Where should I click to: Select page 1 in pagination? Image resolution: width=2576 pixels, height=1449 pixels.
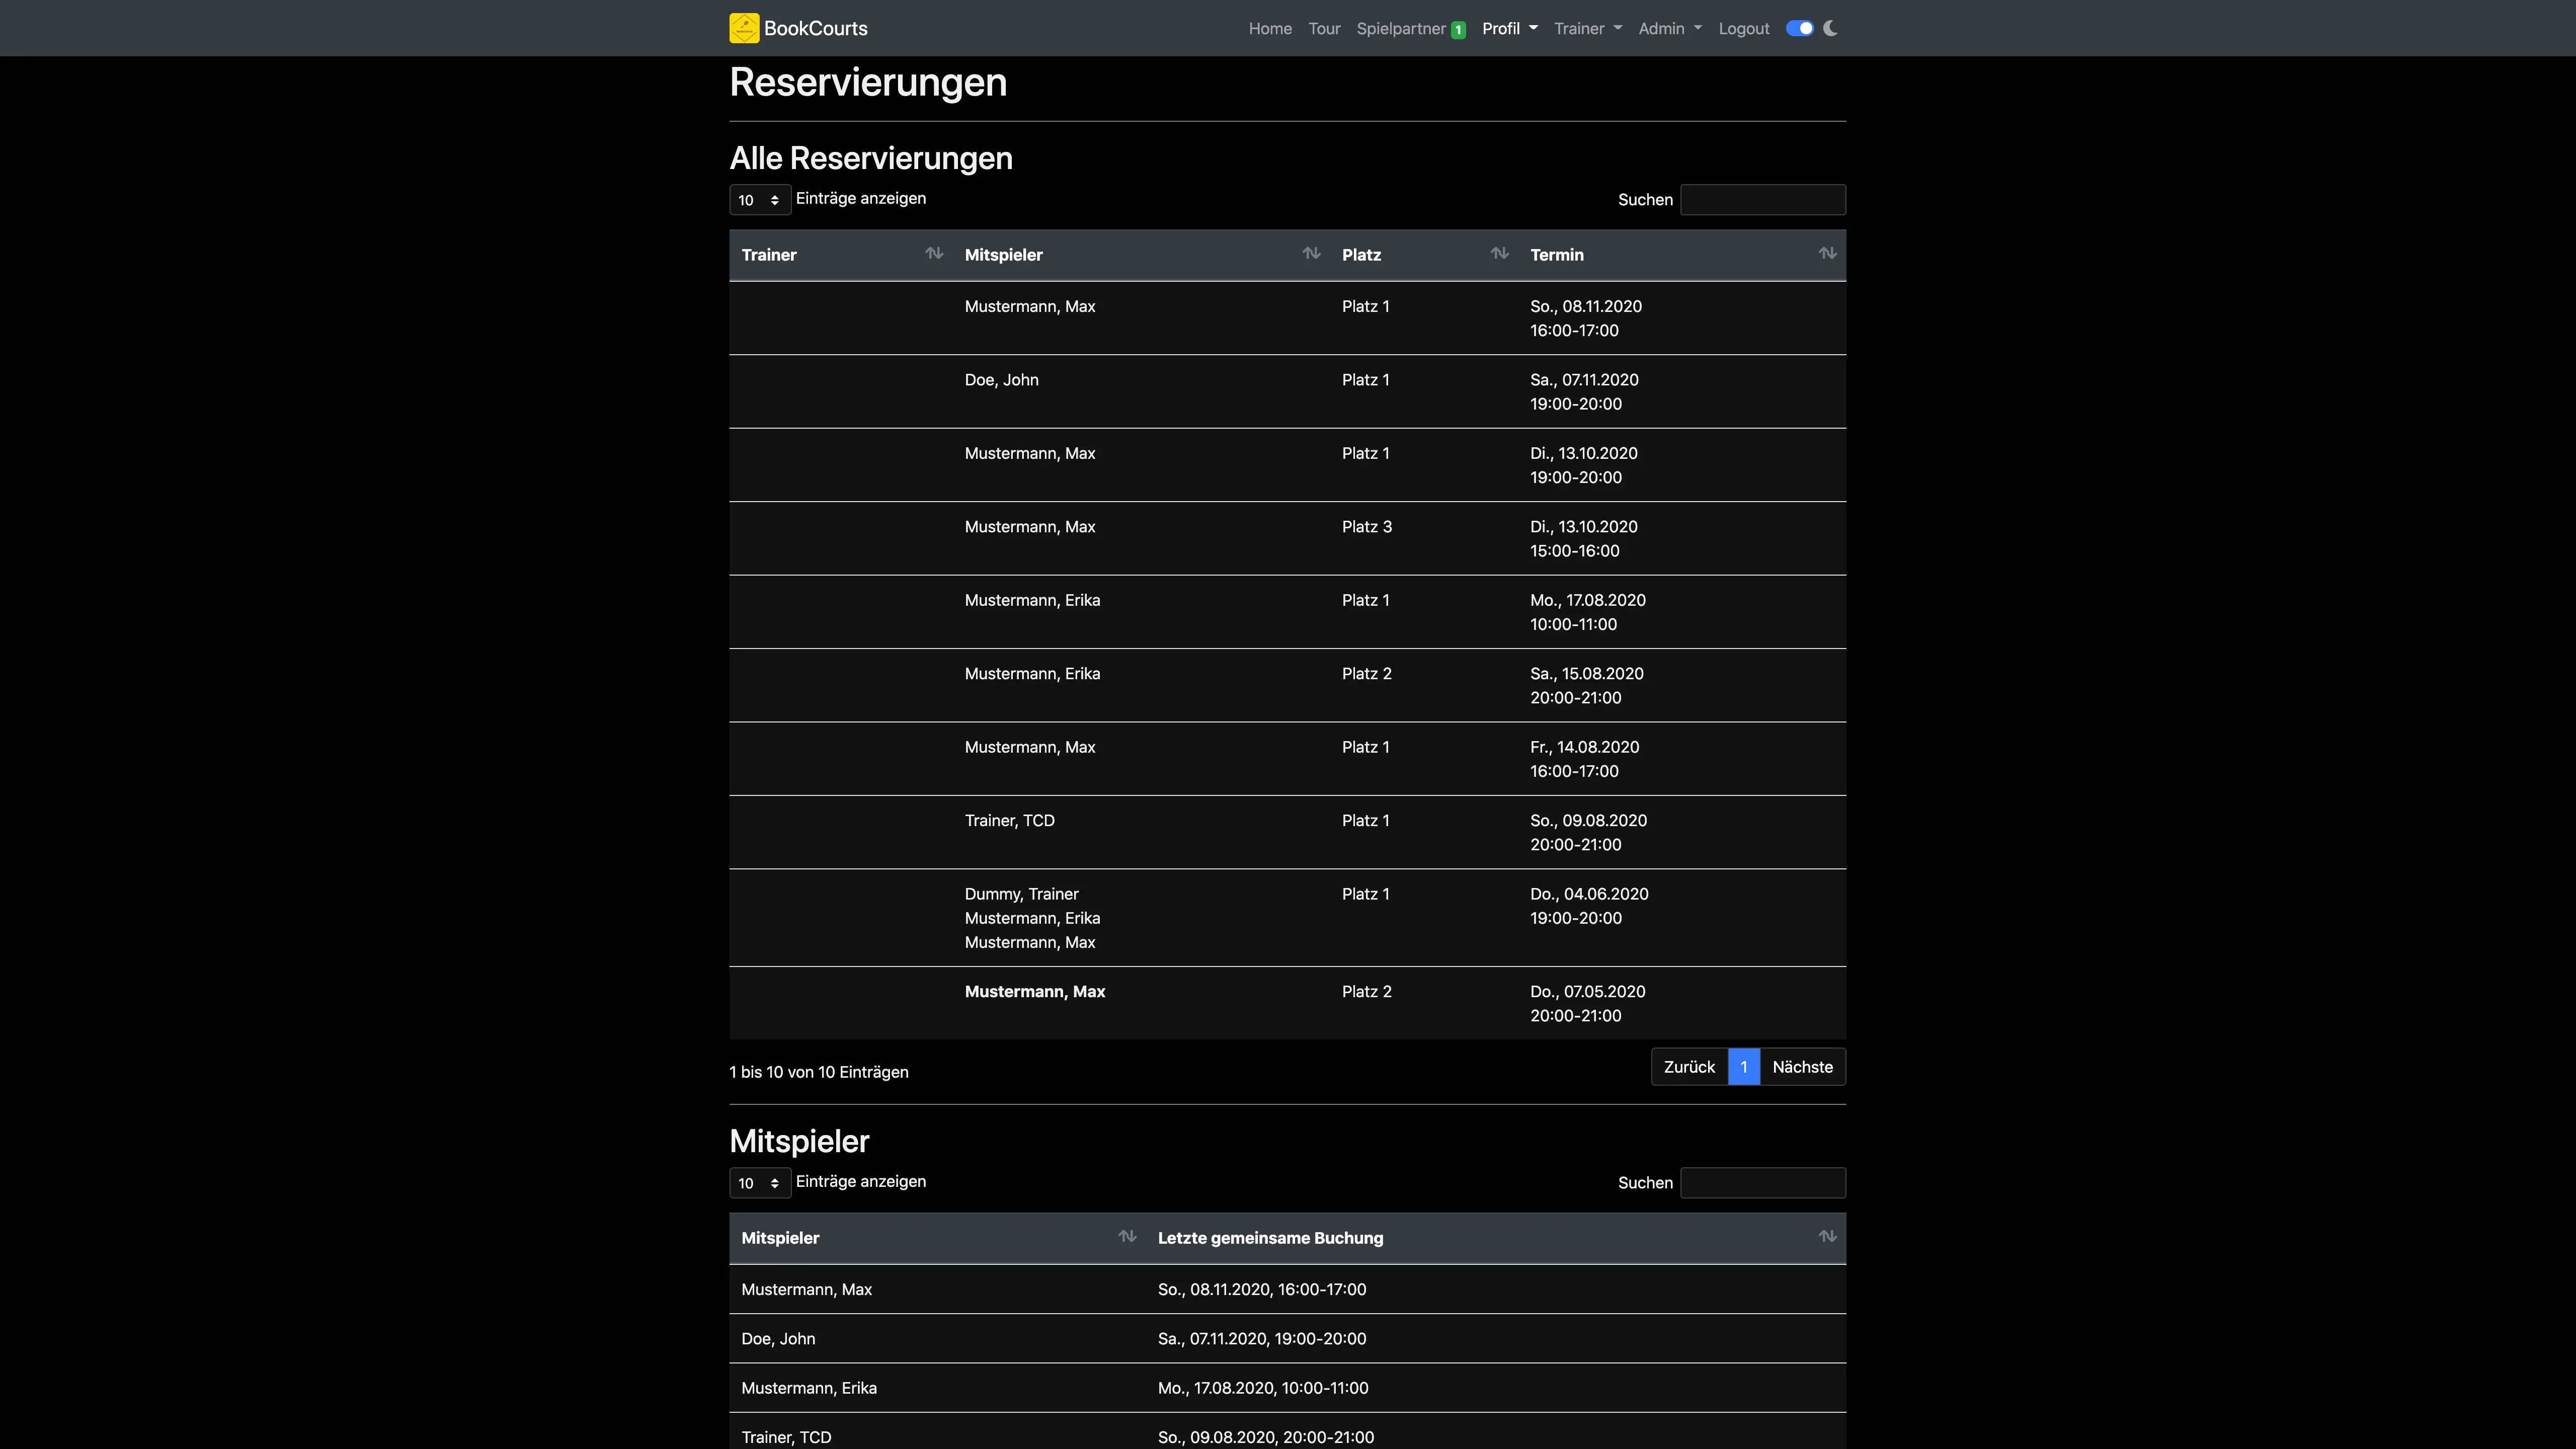click(x=1743, y=1067)
